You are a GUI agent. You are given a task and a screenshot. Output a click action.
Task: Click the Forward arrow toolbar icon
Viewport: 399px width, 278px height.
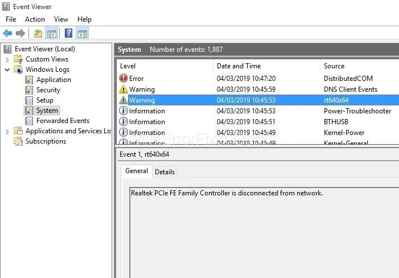(x=20, y=34)
